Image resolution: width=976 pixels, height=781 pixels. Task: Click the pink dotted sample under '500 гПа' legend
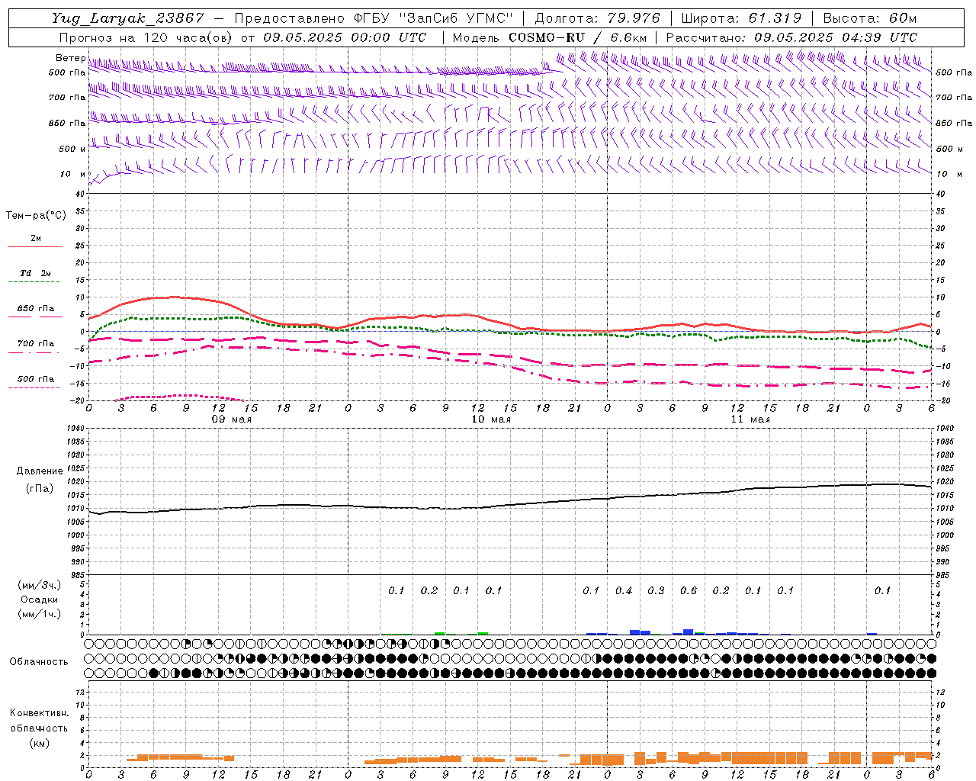tap(34, 388)
